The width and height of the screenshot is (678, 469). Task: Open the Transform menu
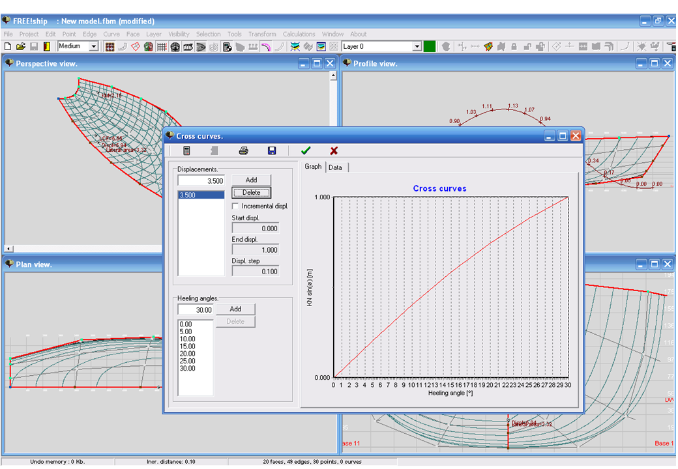(262, 34)
